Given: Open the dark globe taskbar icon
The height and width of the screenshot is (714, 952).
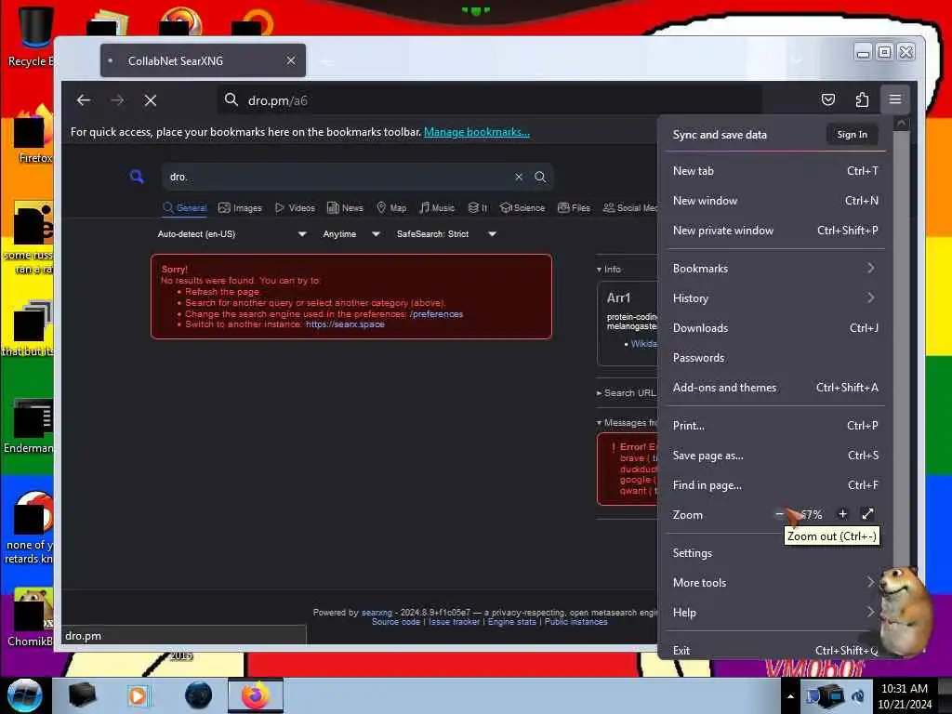Looking at the screenshot, I should pos(199,695).
